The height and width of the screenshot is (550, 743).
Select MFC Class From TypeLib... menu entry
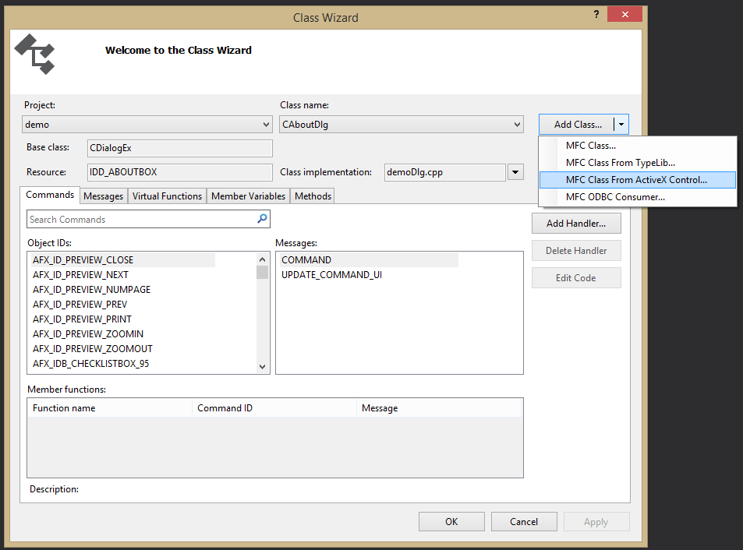pyautogui.click(x=620, y=163)
